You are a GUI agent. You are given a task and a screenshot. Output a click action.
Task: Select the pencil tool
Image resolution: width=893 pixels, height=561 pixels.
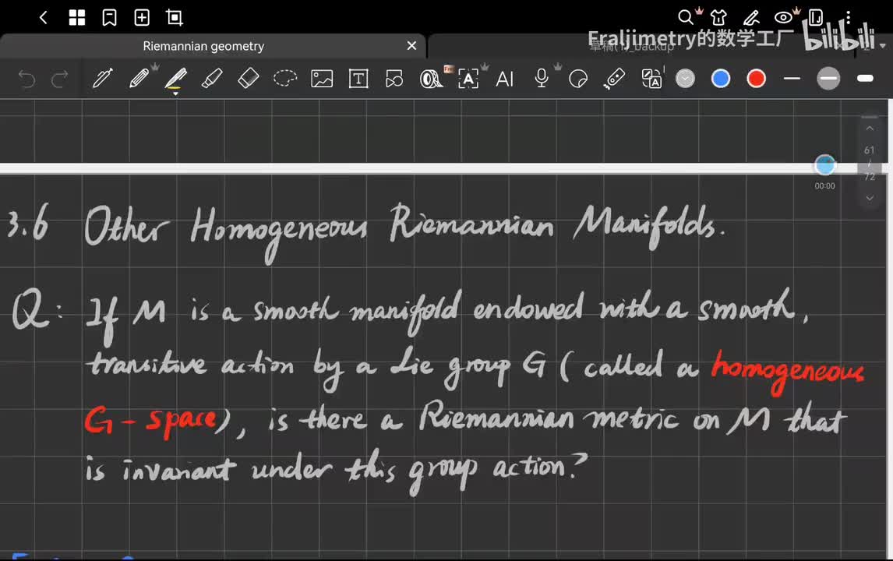pos(139,79)
